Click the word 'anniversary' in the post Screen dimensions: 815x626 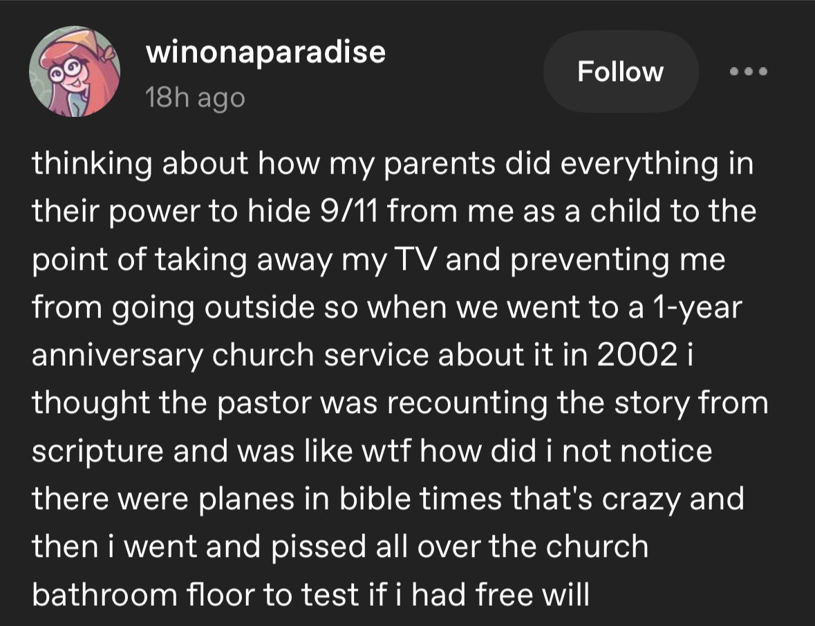[x=117, y=356]
